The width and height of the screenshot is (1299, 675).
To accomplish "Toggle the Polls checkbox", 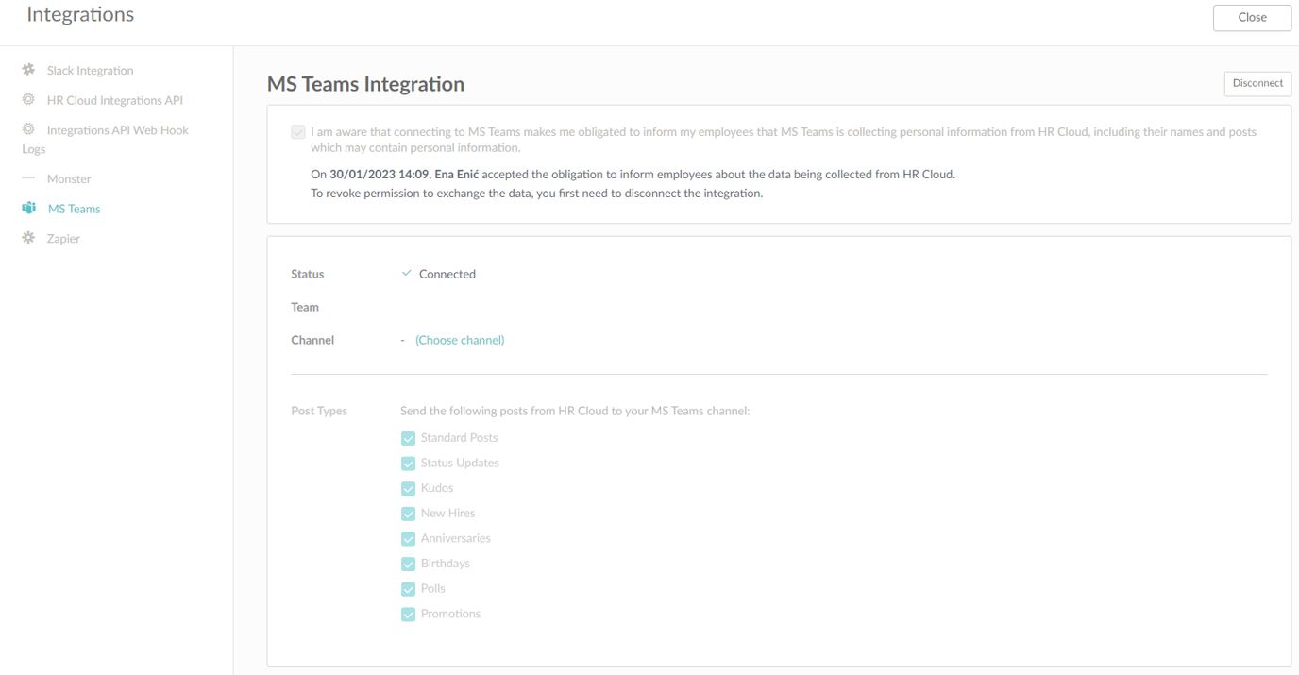I will tap(408, 589).
